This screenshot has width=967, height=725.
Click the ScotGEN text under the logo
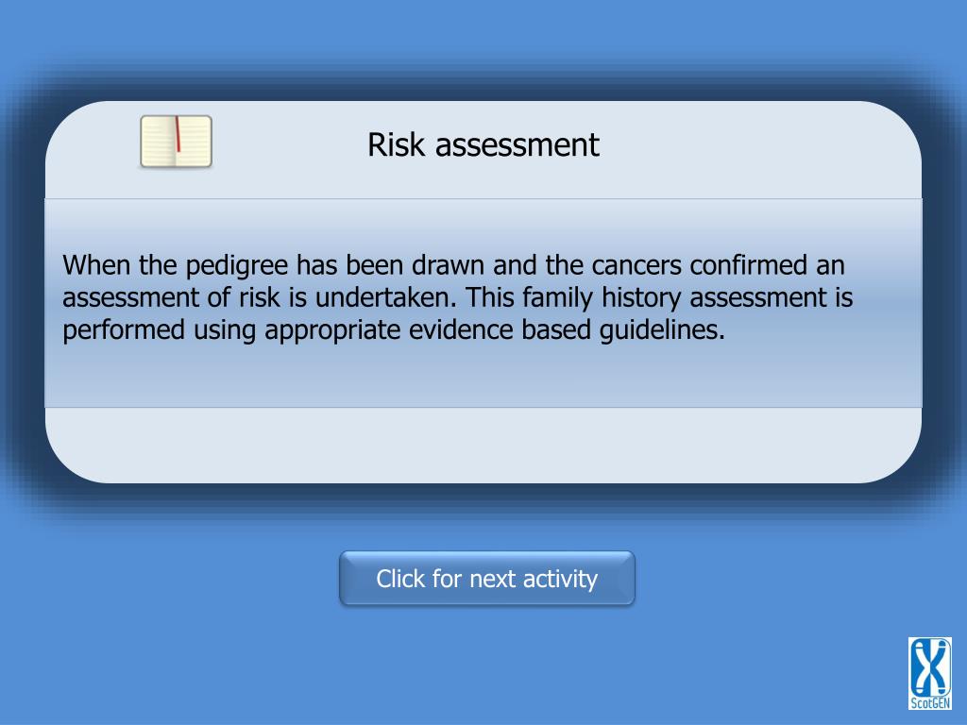click(x=930, y=702)
